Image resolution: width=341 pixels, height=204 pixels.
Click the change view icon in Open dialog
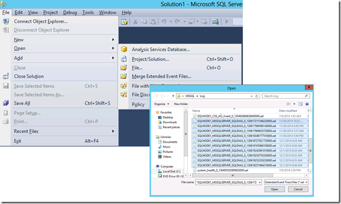point(288,104)
